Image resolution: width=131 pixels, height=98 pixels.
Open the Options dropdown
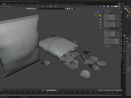tap(119, 9)
